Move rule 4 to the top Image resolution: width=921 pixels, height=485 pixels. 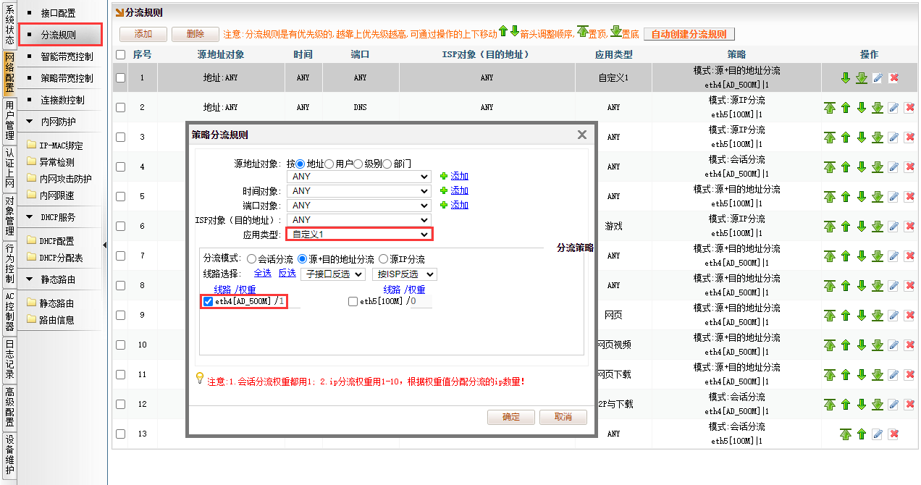pos(830,167)
